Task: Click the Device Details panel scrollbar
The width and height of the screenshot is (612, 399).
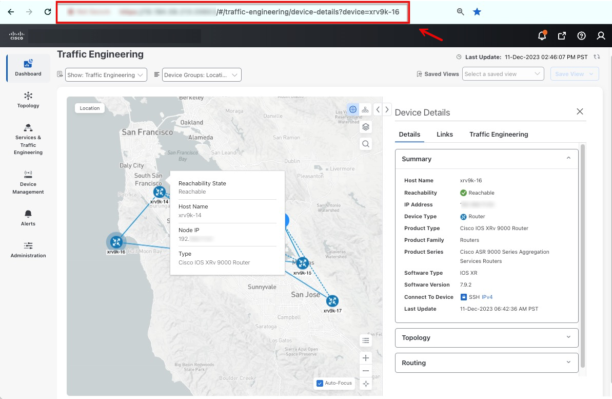Action: pos(582,256)
